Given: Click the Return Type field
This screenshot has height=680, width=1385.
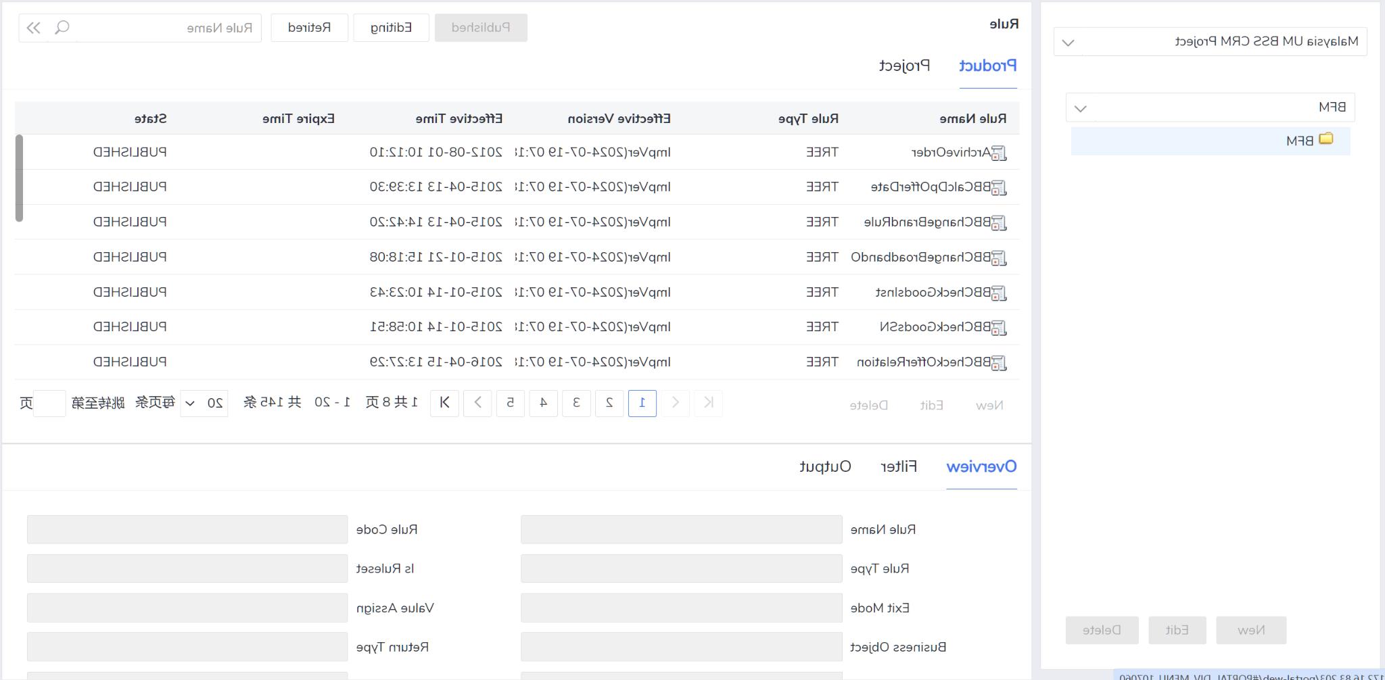Looking at the screenshot, I should 187,647.
